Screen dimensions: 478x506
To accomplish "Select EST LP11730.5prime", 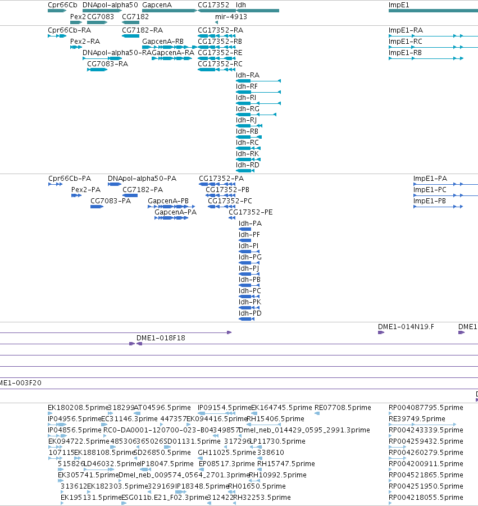I will pos(277,441).
